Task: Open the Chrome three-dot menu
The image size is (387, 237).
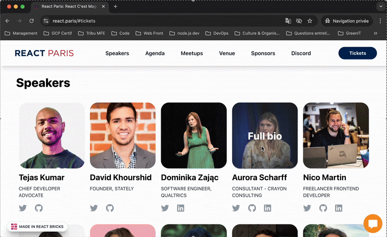Action: coord(380,21)
